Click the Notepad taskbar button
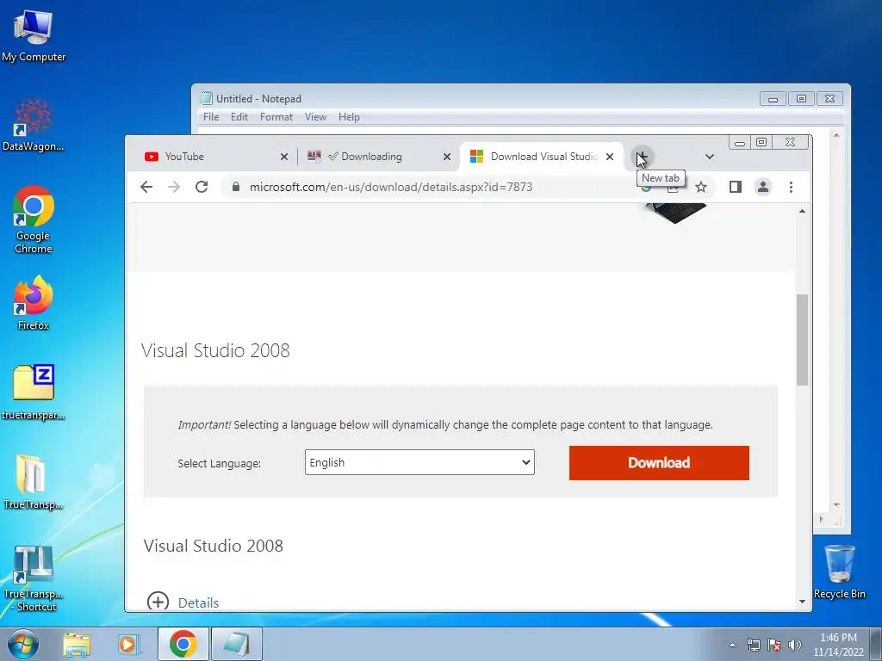This screenshot has width=882, height=661. (x=236, y=644)
